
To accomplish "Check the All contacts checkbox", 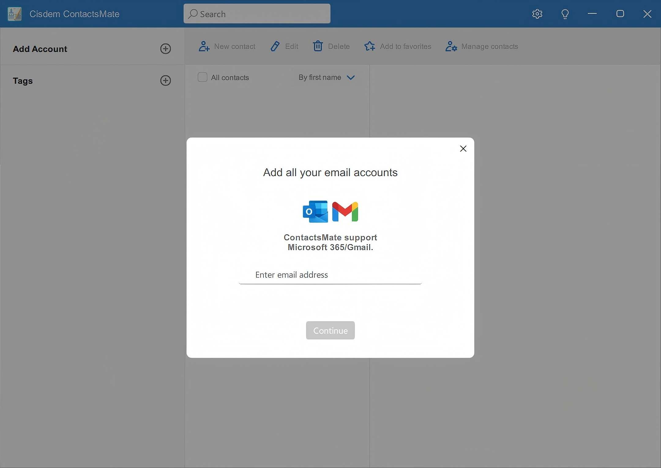I will (202, 77).
